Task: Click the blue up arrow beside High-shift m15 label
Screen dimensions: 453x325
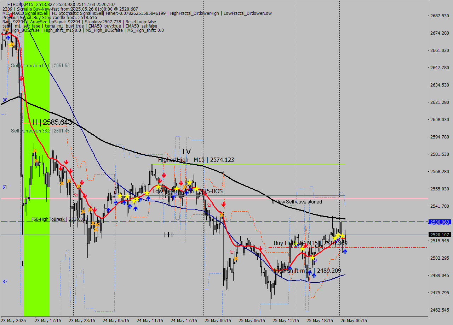Action: (x=314, y=276)
